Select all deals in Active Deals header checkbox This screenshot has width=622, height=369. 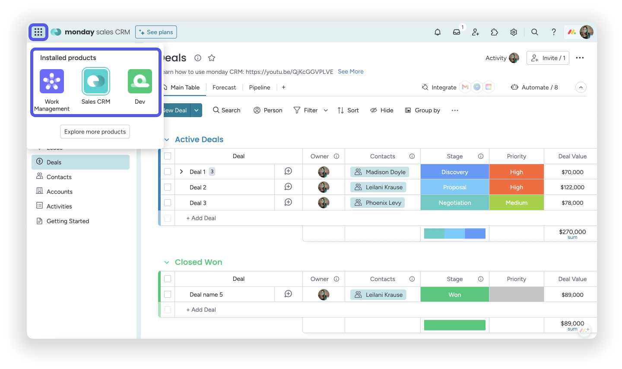pyautogui.click(x=168, y=156)
